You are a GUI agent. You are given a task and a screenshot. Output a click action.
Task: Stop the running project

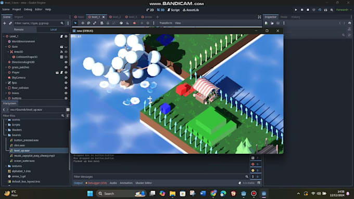308,10
